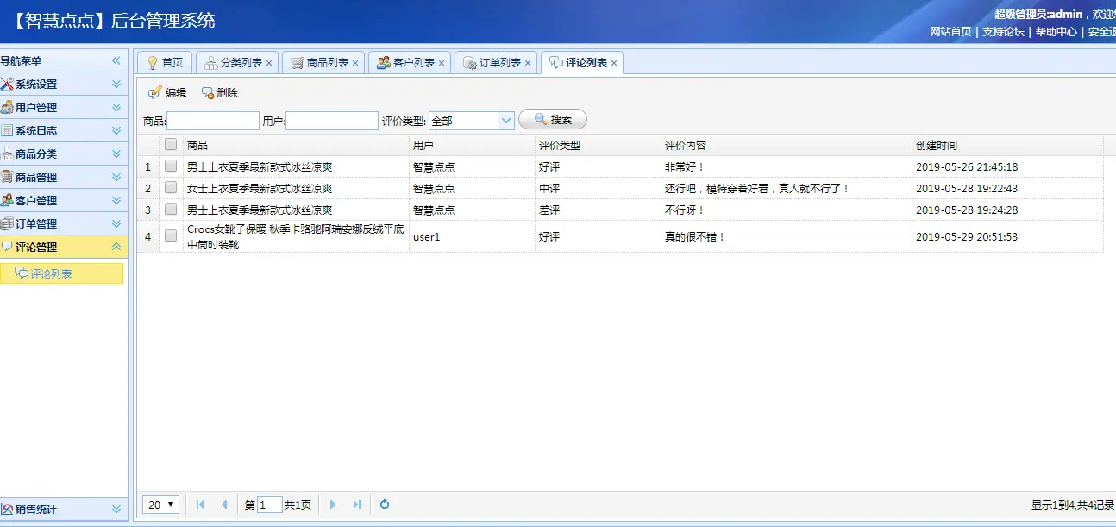Viewport: 1116px width, 527px height.
Task: Collapse the navigation menu panel
Action: pos(116,60)
